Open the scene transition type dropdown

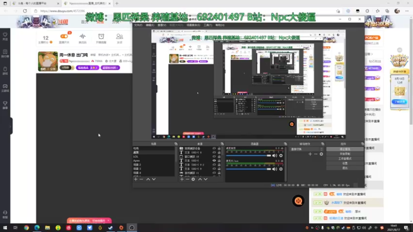(306, 149)
